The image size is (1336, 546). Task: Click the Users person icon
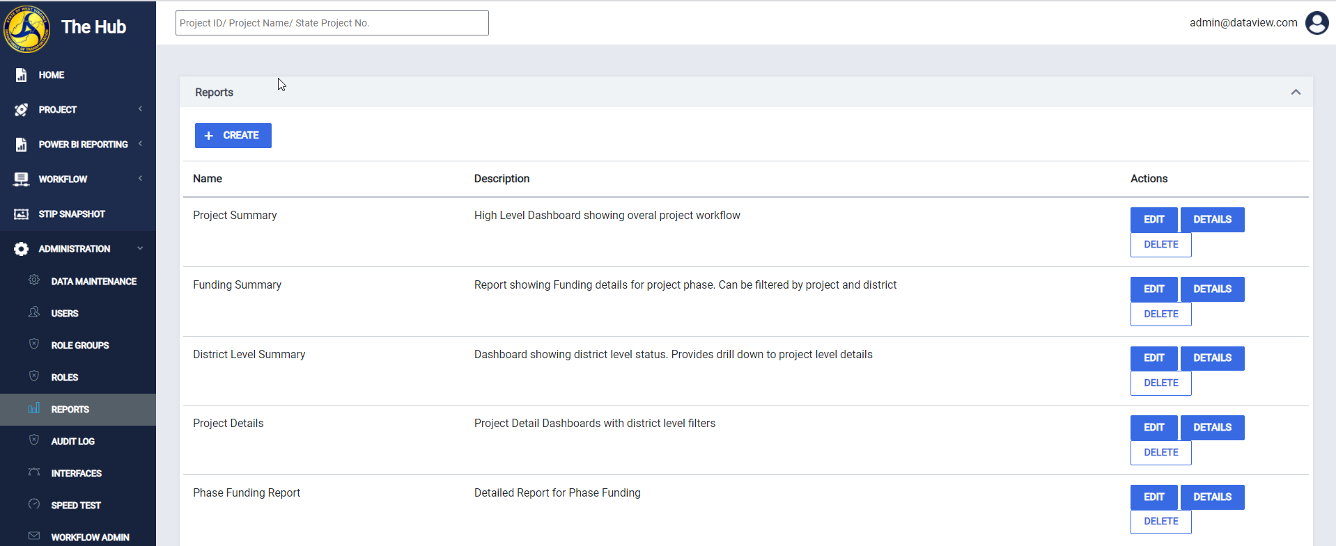(33, 312)
